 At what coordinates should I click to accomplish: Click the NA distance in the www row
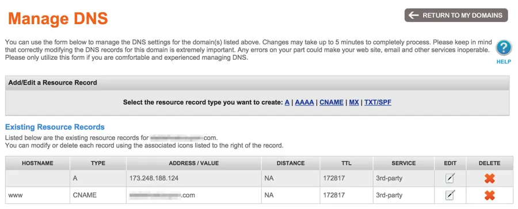pos(291,195)
